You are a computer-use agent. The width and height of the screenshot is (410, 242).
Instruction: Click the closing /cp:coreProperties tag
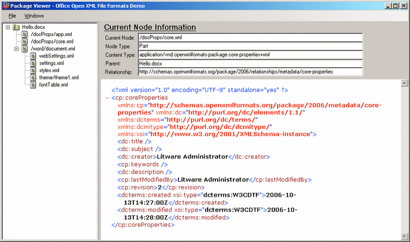(x=143, y=225)
